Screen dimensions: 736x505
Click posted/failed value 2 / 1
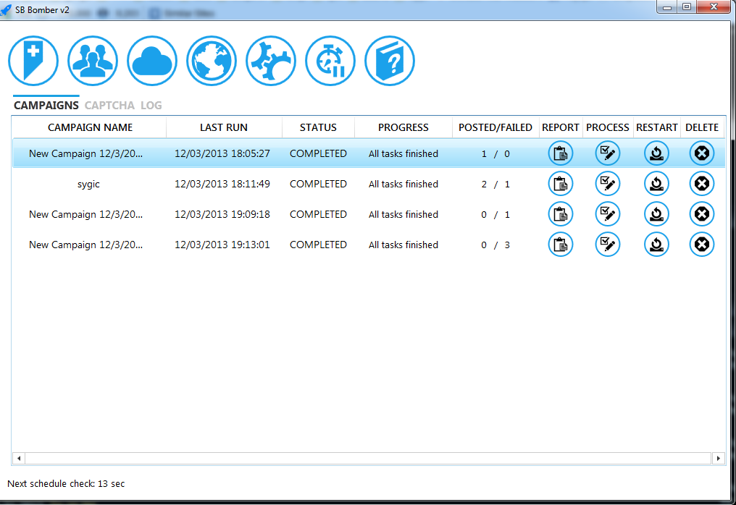(x=495, y=184)
